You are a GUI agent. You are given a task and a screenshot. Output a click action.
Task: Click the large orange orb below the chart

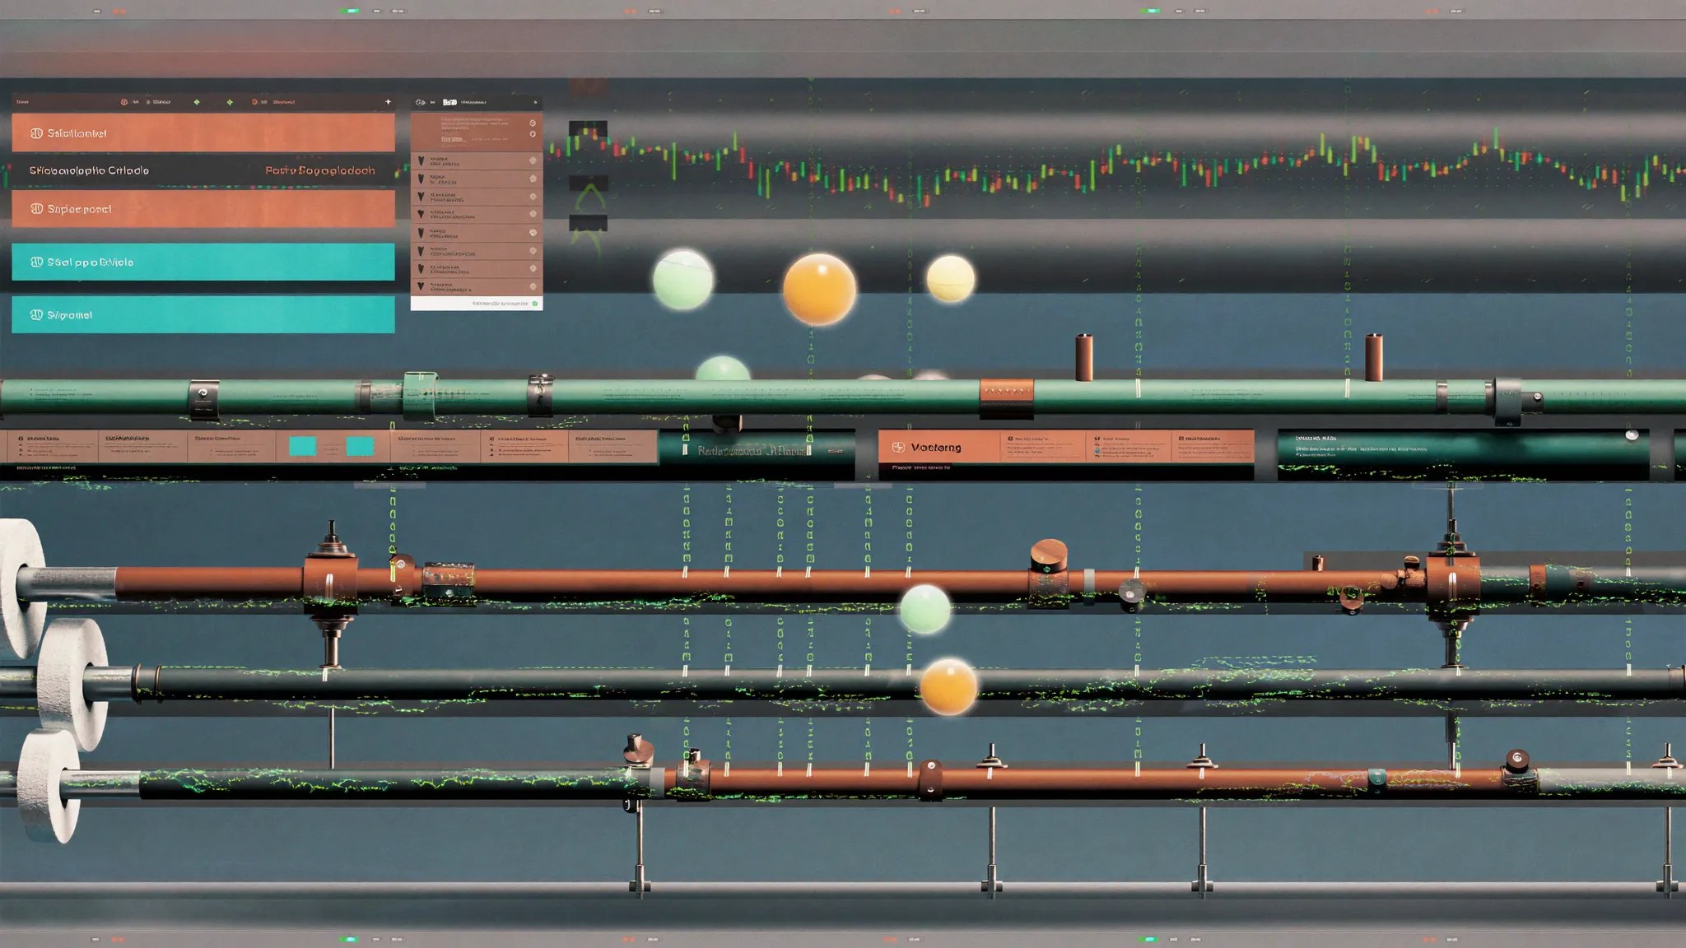[x=819, y=289]
